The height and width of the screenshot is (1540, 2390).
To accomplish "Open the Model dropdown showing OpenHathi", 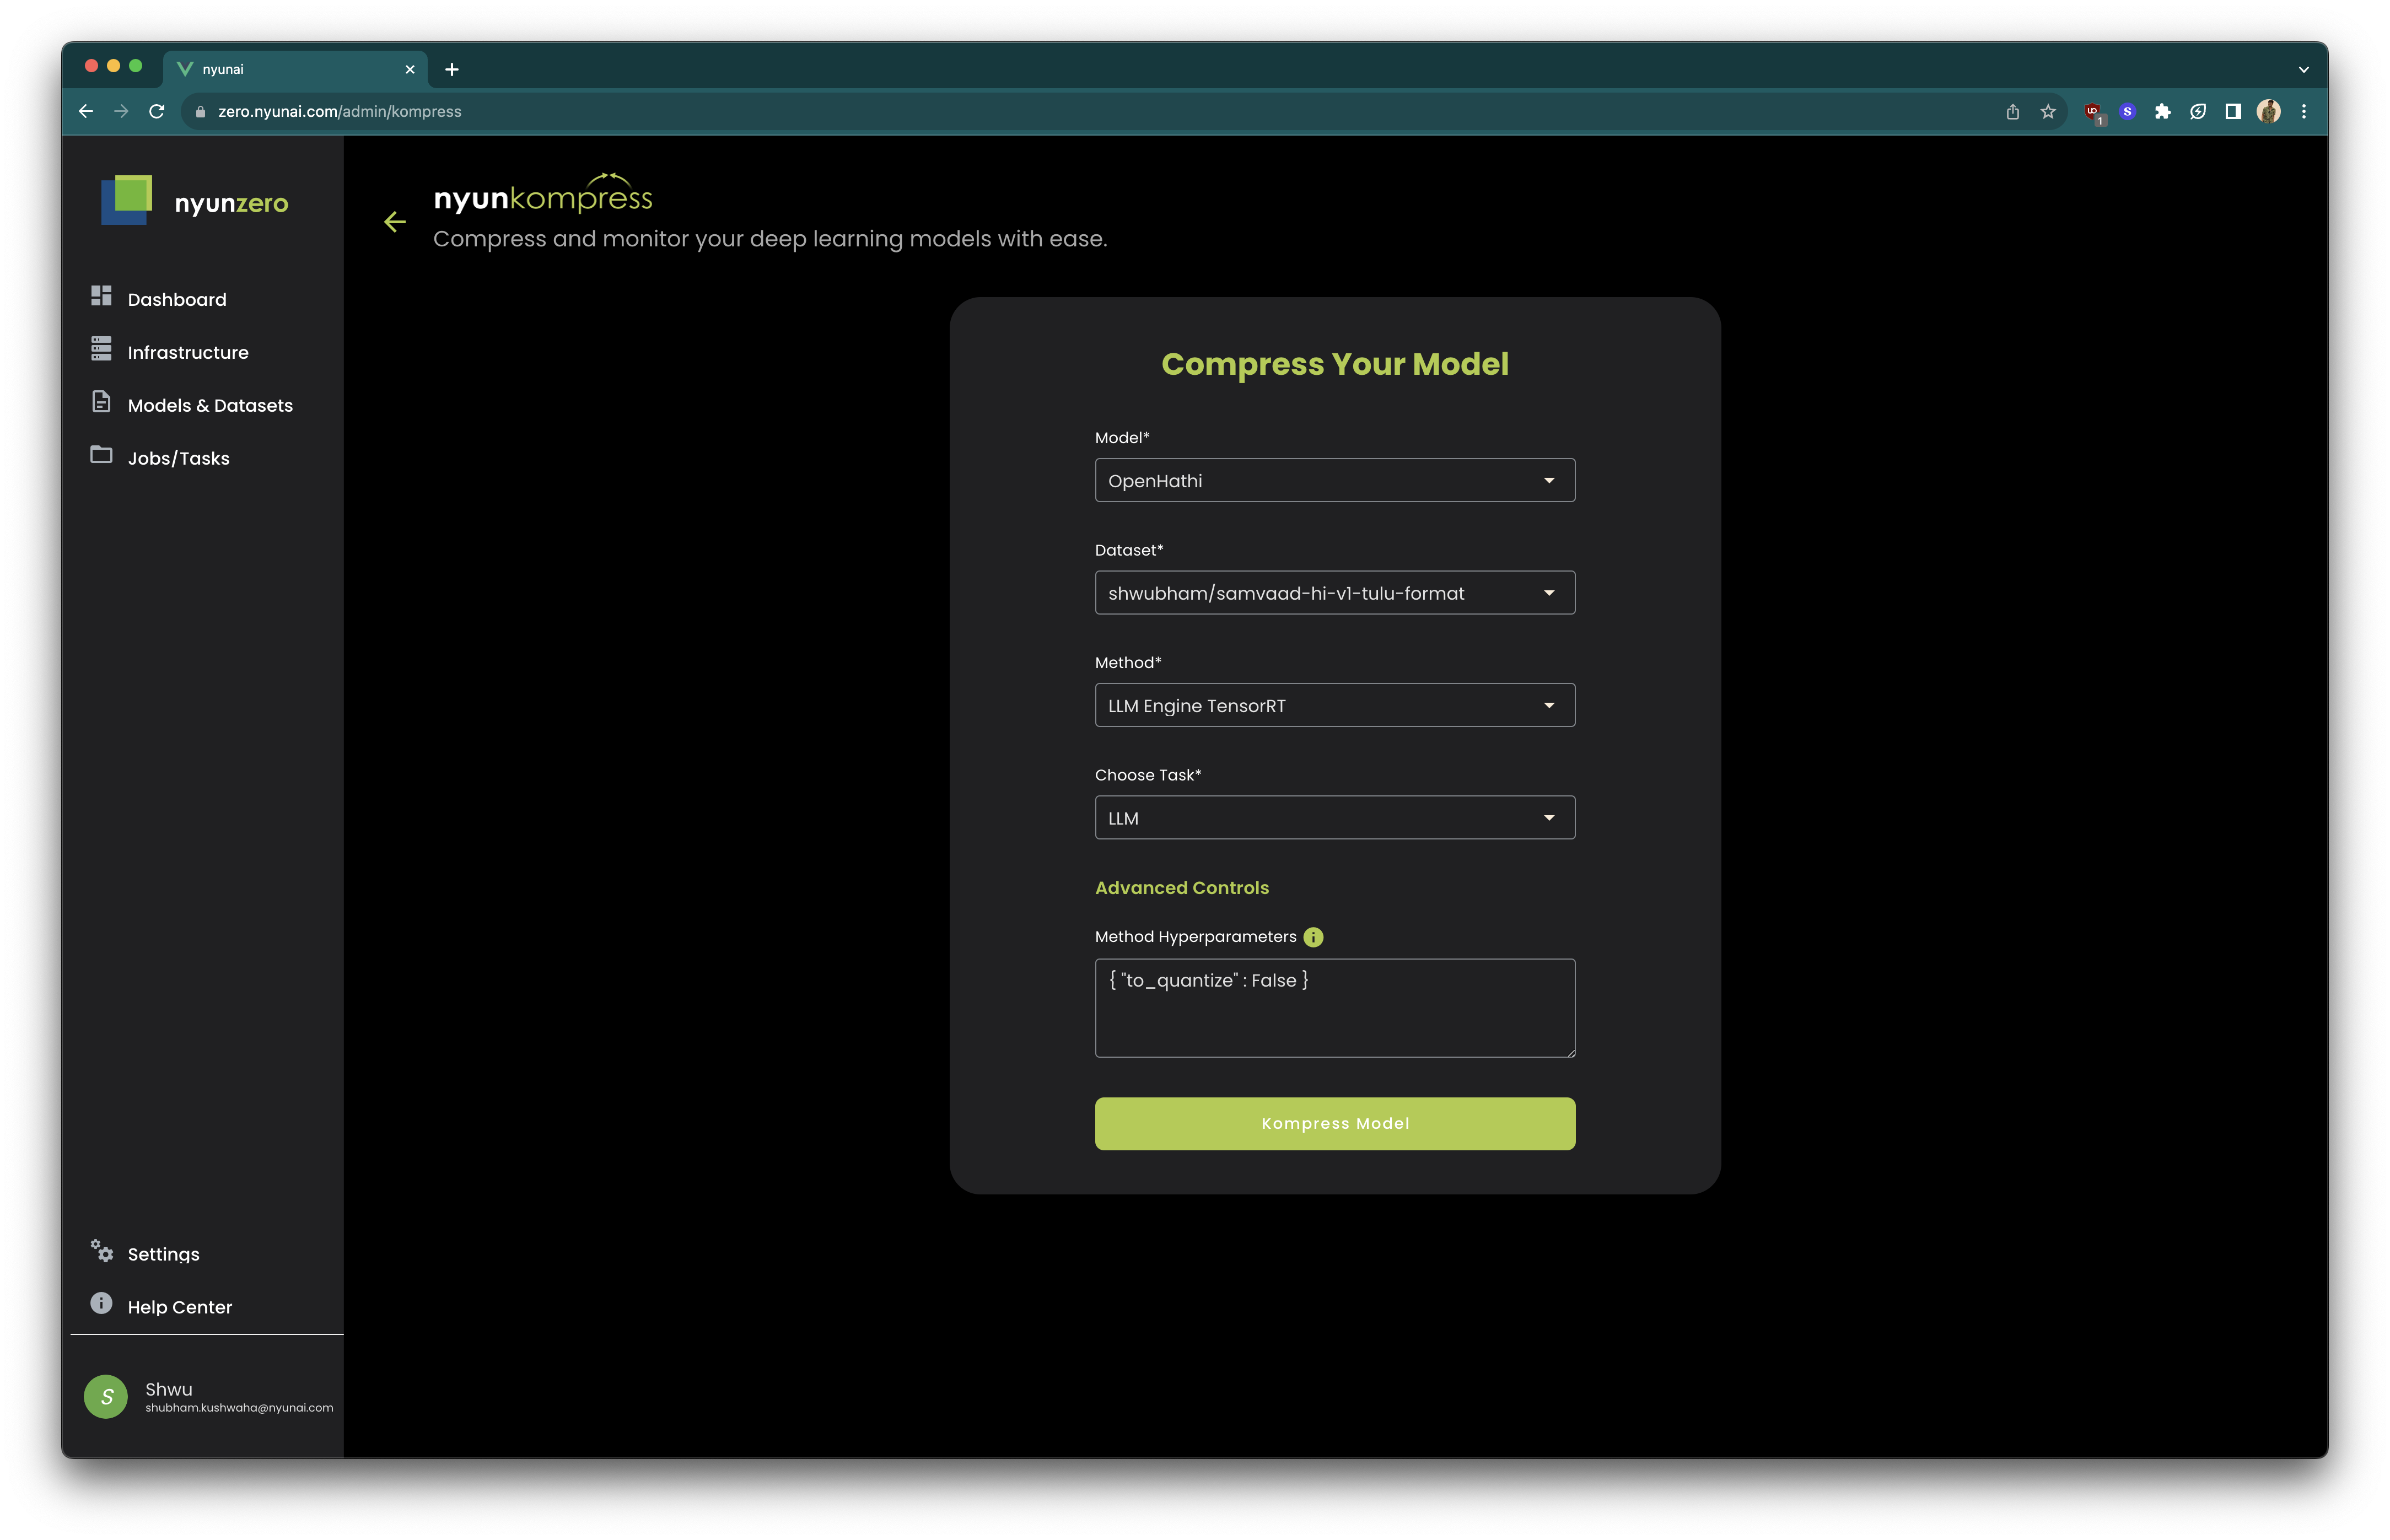I will coord(1335,480).
